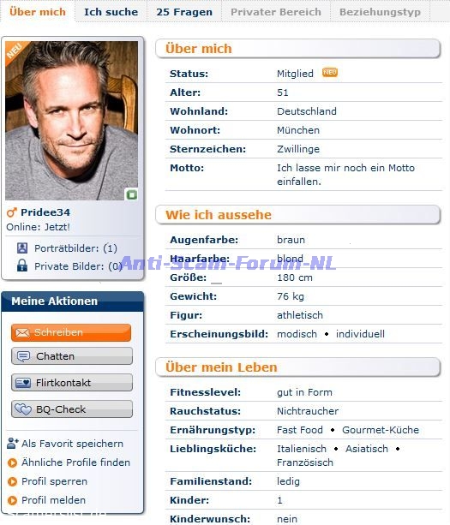Open the profile photo of Pridee34

tap(71, 121)
